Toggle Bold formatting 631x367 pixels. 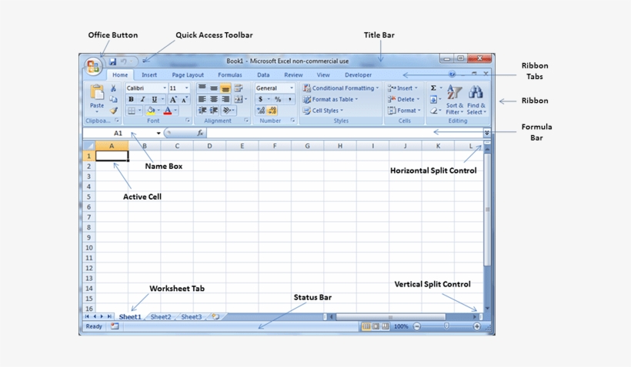click(131, 100)
